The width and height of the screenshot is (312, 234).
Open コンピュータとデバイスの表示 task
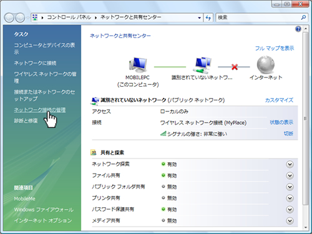[x=44, y=49]
